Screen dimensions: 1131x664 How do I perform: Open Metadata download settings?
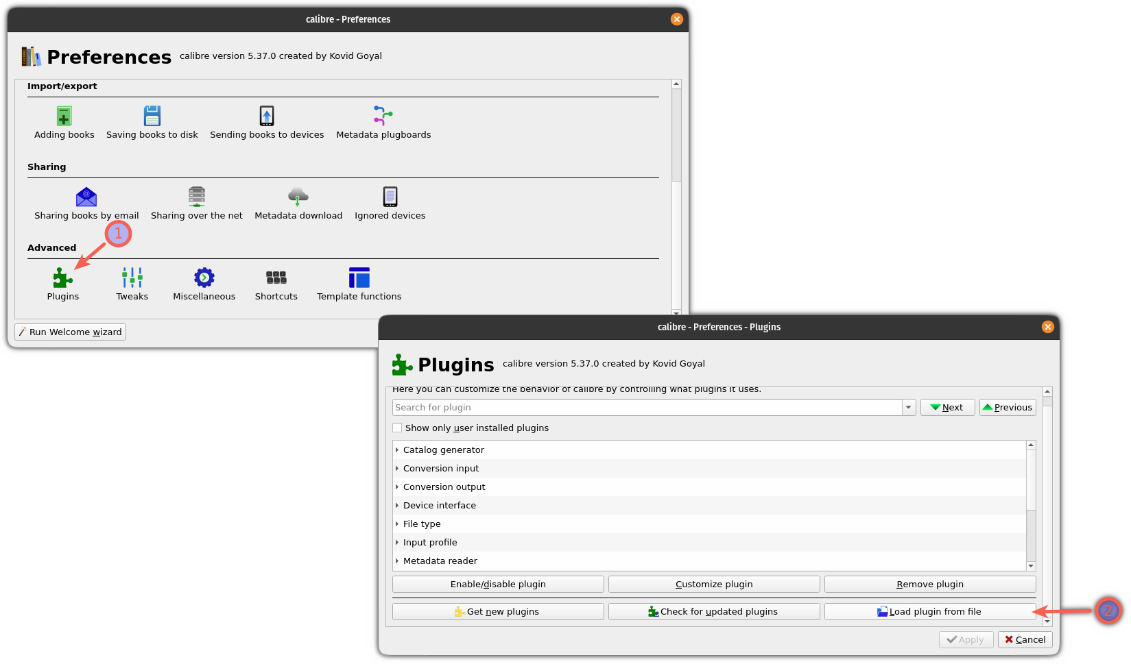click(298, 204)
